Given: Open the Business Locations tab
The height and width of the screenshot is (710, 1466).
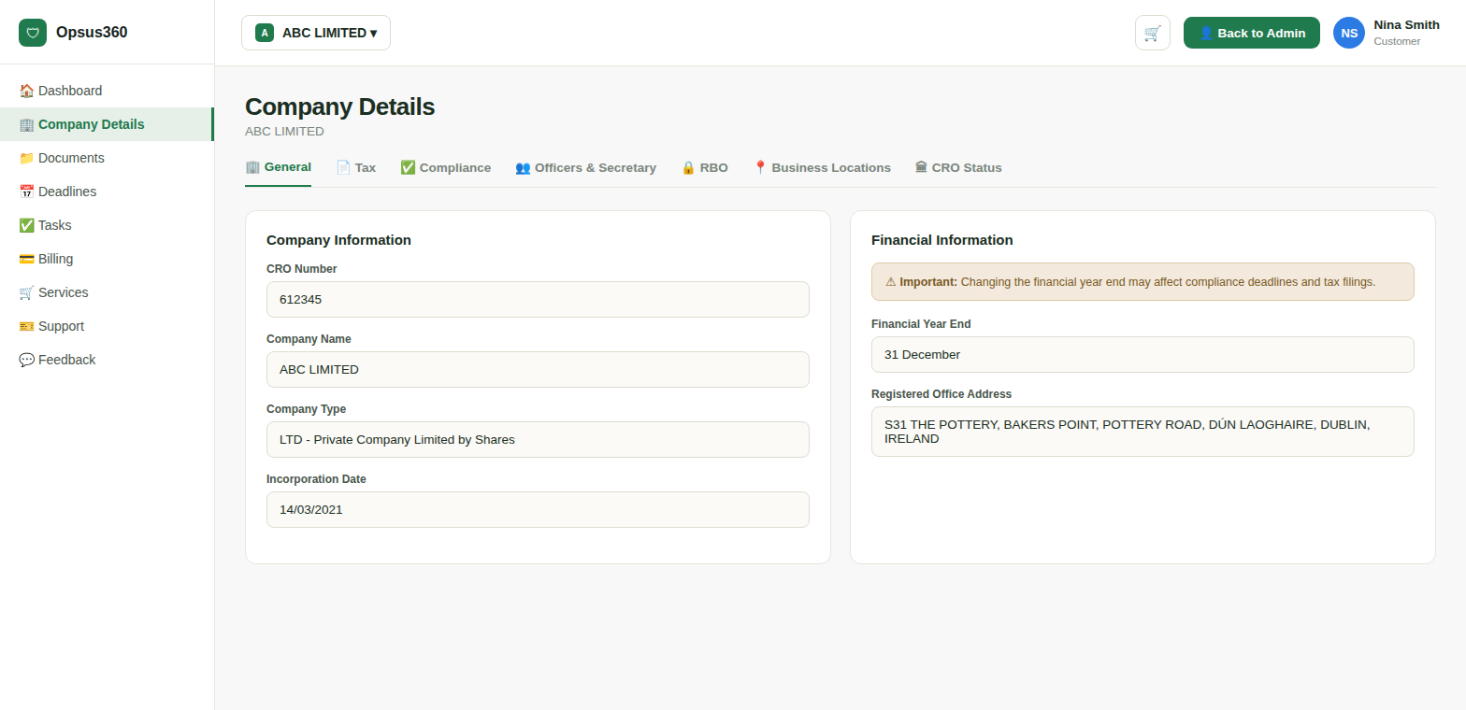Looking at the screenshot, I should click(x=822, y=168).
